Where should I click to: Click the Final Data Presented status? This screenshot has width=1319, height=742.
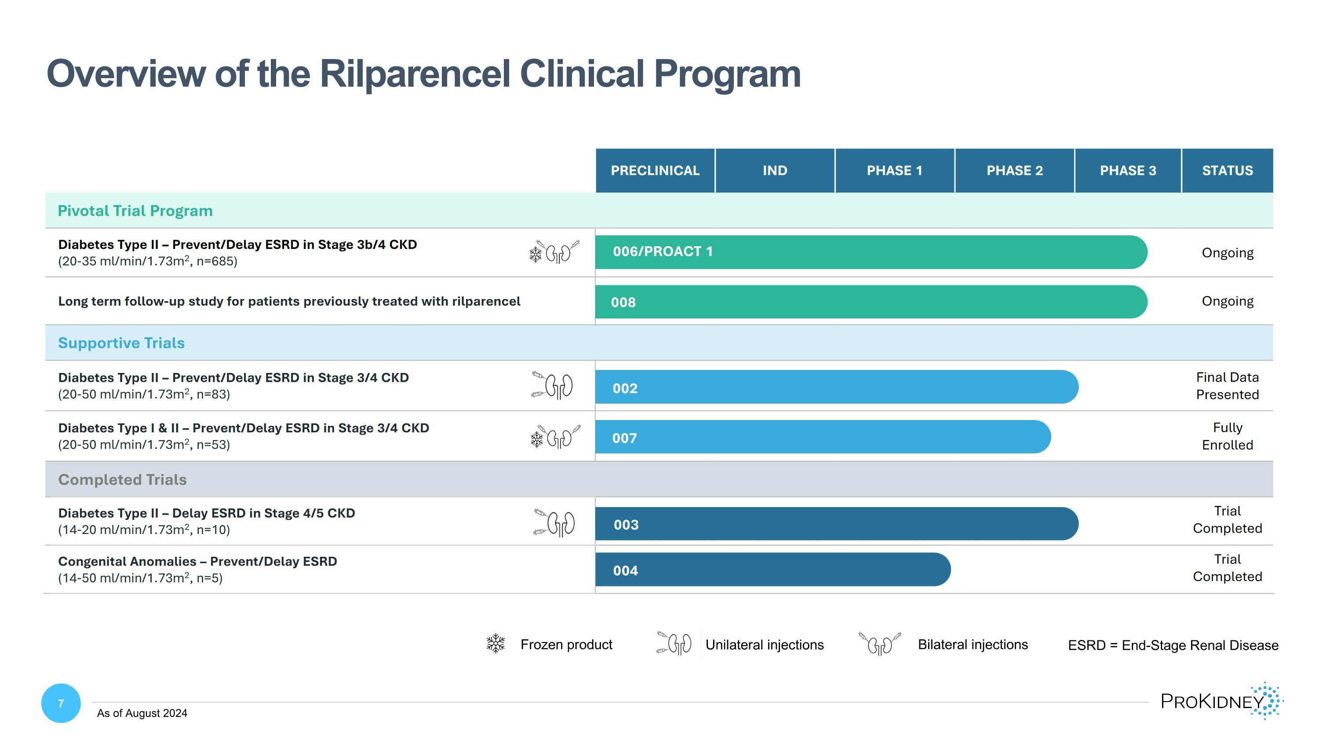point(1228,386)
